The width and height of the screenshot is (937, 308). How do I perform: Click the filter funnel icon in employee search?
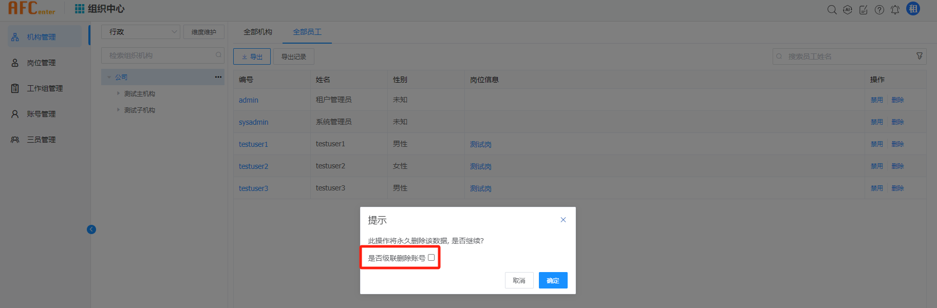click(920, 56)
